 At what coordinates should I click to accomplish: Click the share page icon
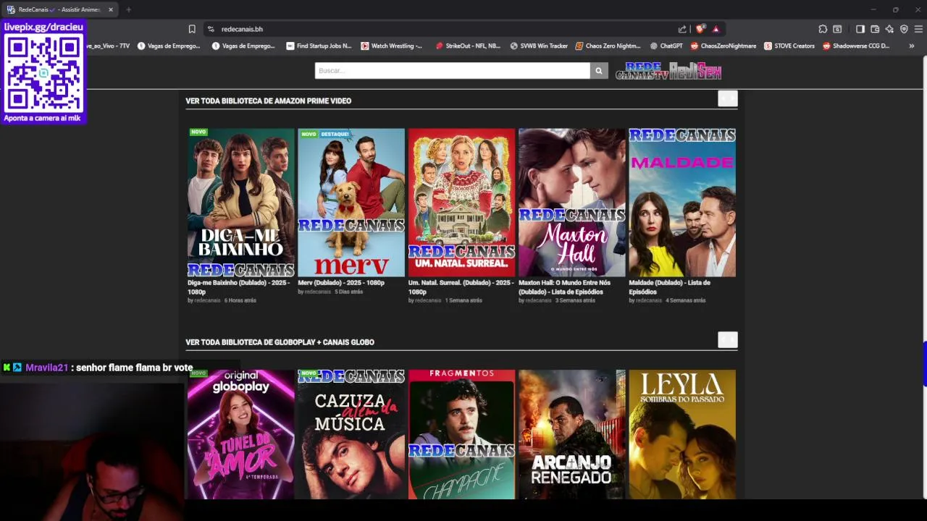(682, 29)
